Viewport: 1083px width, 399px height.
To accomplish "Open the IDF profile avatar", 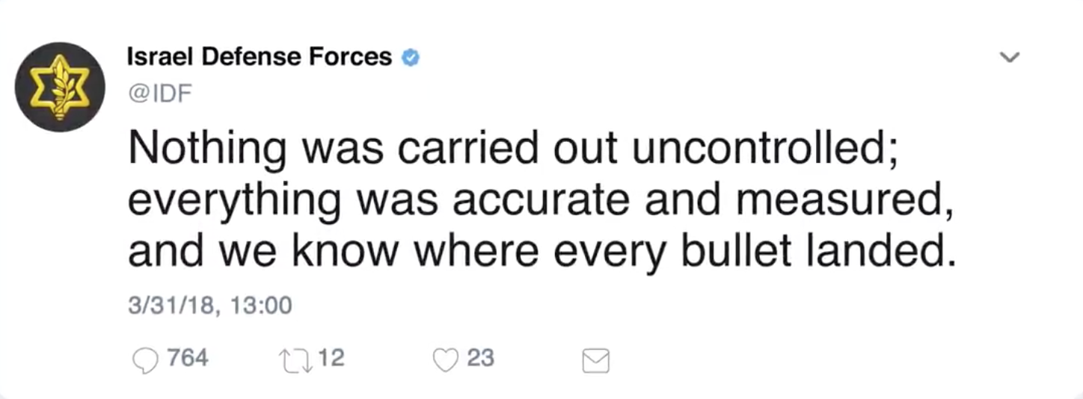I will pos(60,87).
